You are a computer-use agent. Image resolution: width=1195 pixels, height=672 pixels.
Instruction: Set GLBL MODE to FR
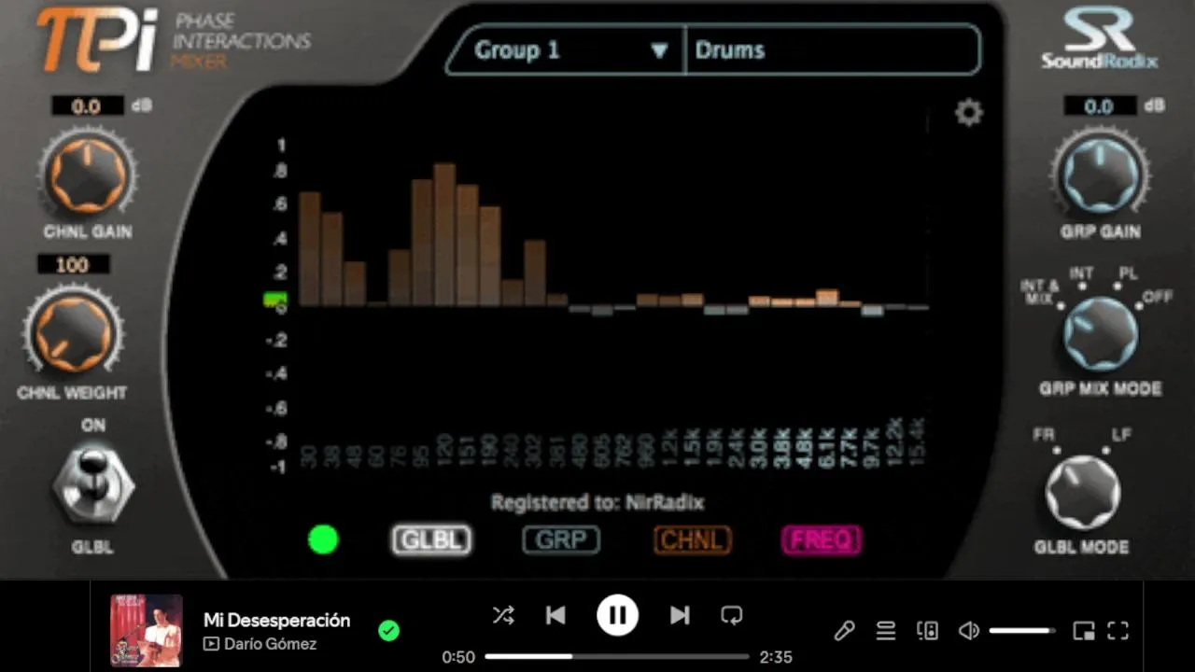pos(1043,437)
